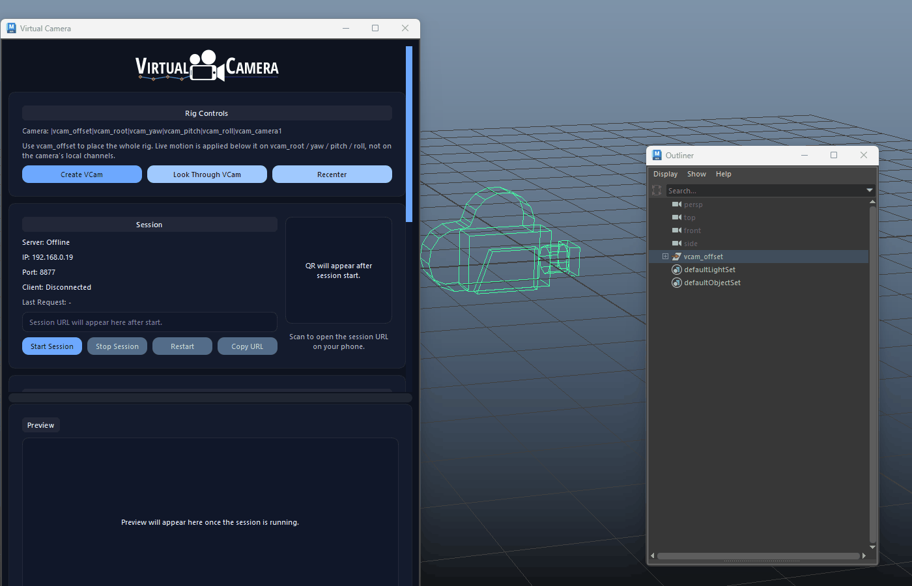Click the side camera icon in Outliner
Screen dimensions: 912x586
(677, 244)
